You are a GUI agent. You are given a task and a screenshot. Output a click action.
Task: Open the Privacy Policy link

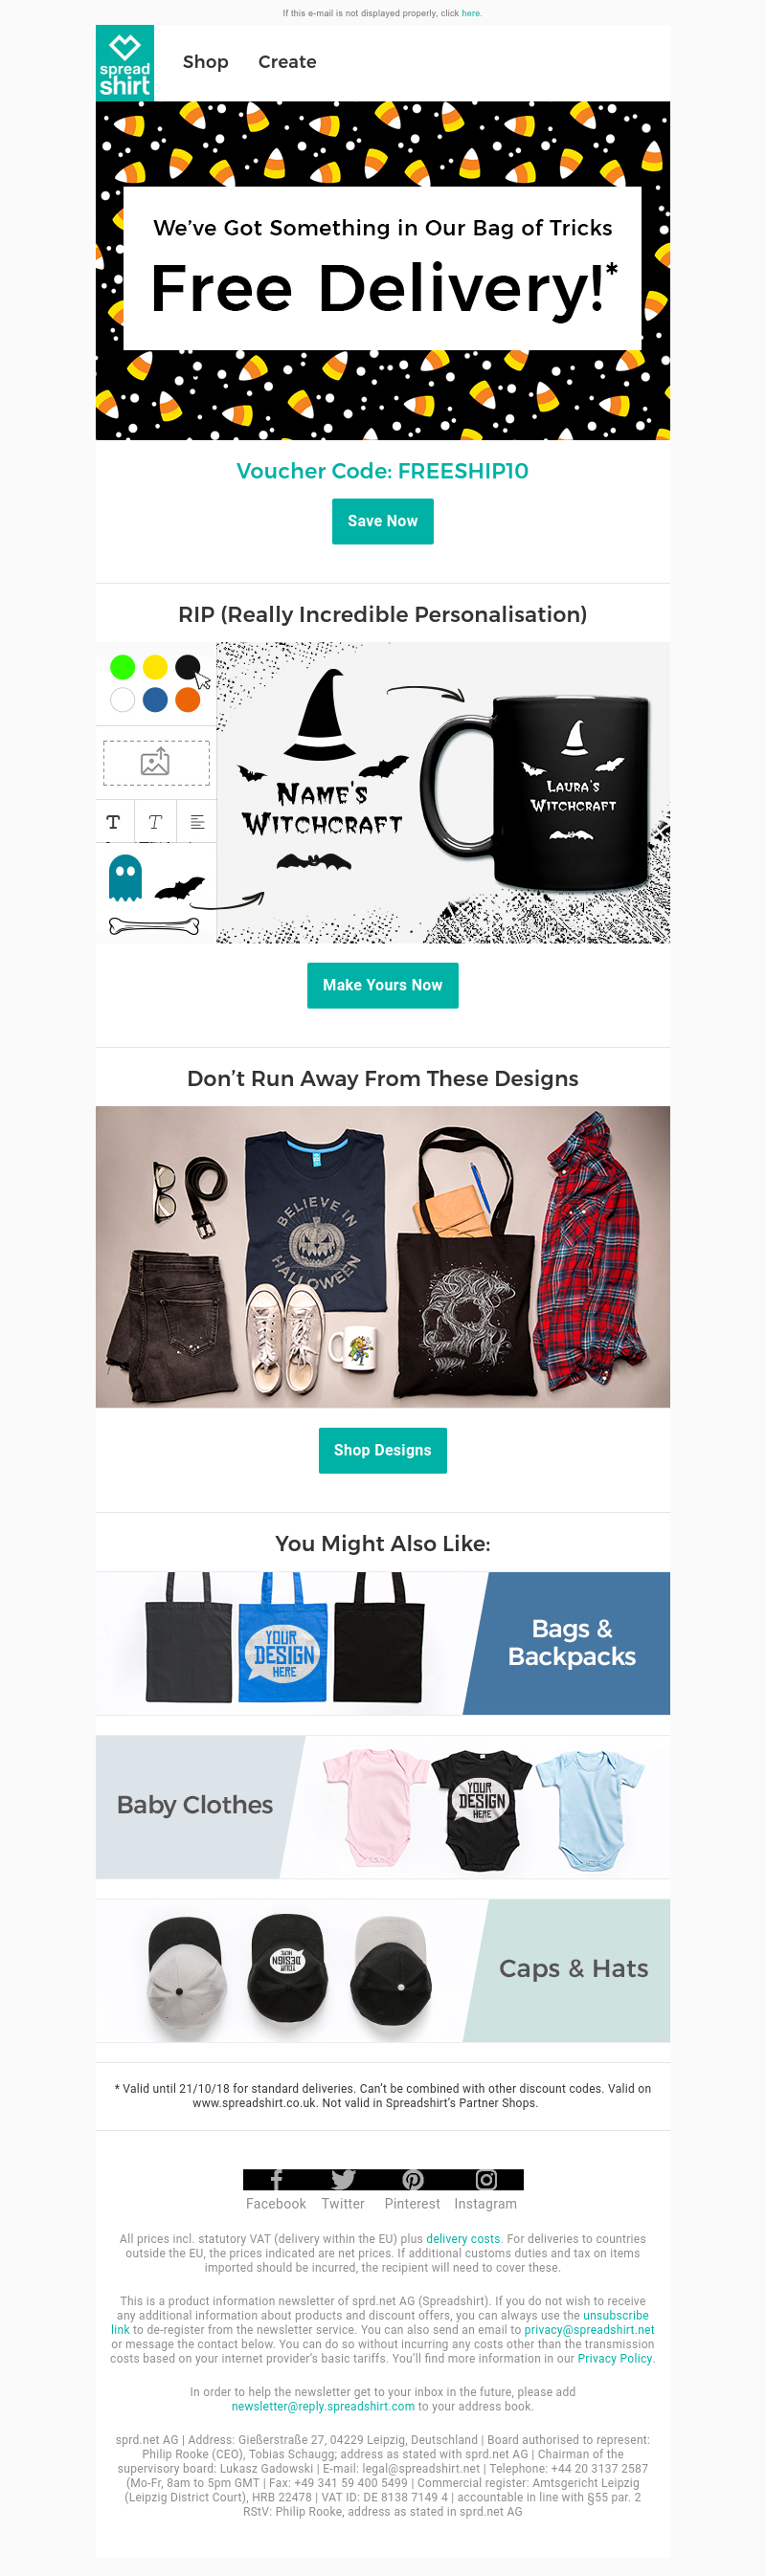pyautogui.click(x=615, y=2358)
